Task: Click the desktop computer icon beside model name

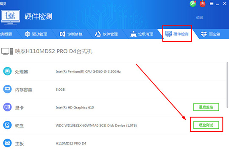Action: click(7, 52)
